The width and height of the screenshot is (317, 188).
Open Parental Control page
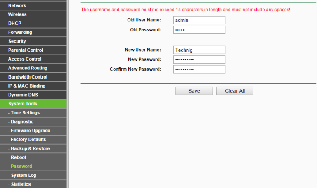(26, 50)
